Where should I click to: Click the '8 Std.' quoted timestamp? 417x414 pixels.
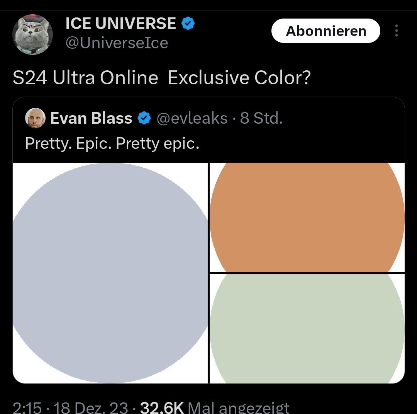coord(261,118)
